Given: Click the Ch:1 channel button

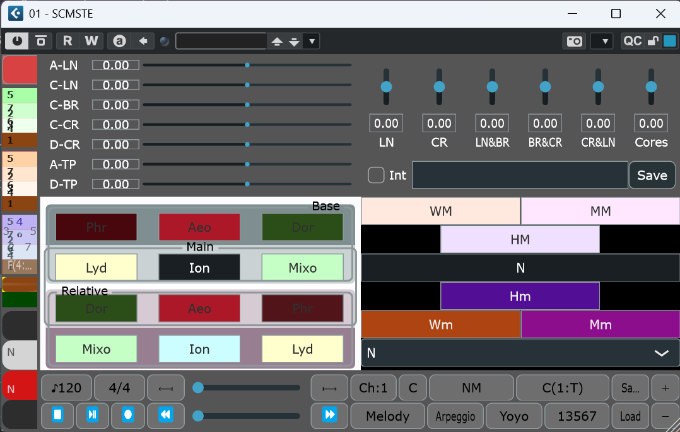Looking at the screenshot, I should click(373, 388).
